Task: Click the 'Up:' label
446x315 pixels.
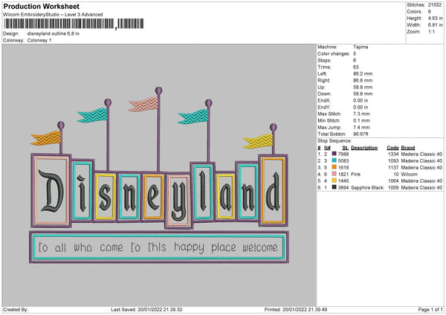Action: coord(321,87)
